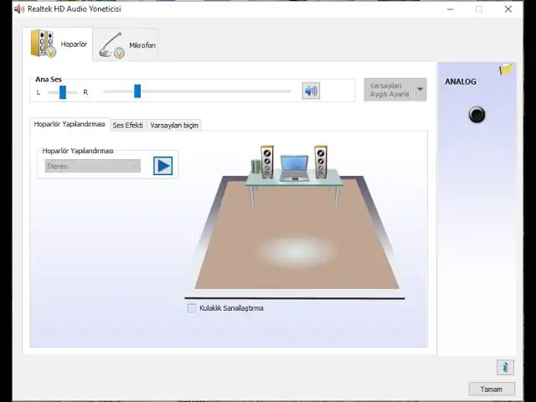Open the Hoparlör device tab
Viewport: 536px width, 402px height.
pos(59,44)
